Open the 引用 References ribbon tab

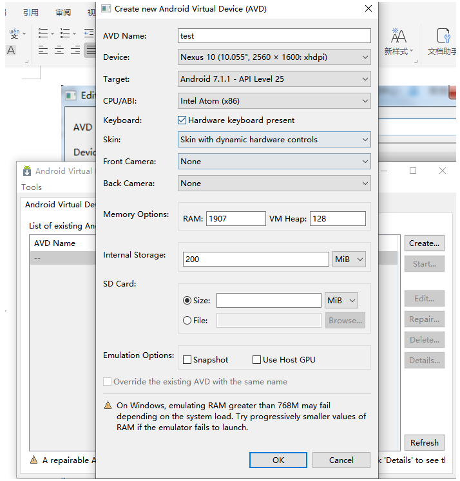click(x=31, y=12)
